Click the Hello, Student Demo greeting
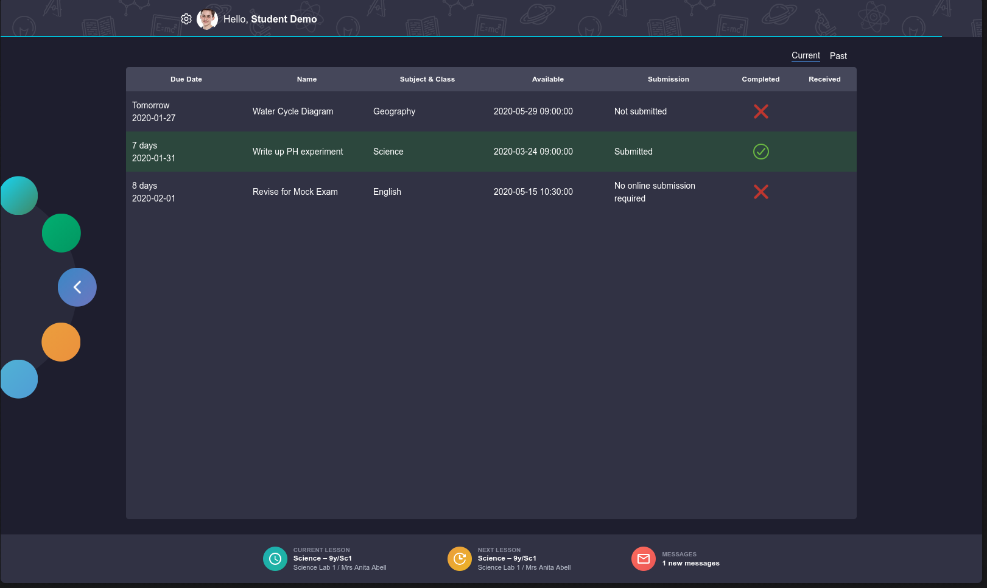The height and width of the screenshot is (588, 987). [x=270, y=19]
